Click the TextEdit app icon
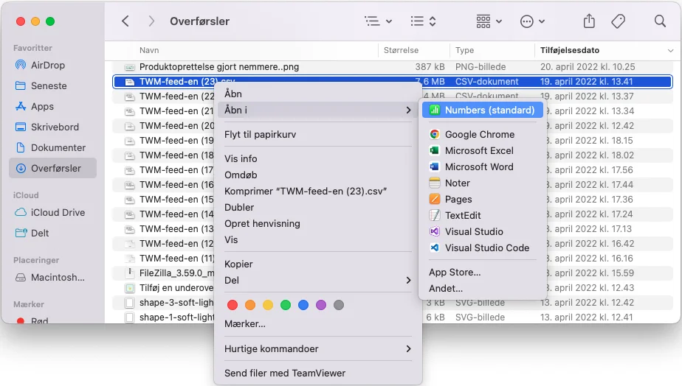Viewport: 682px width, 386px height. 435,215
